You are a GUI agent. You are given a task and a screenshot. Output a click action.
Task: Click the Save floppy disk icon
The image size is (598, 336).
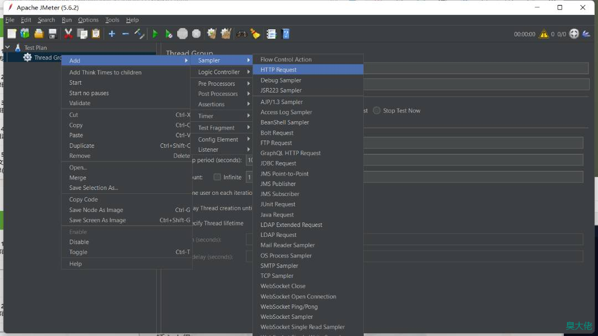click(53, 34)
